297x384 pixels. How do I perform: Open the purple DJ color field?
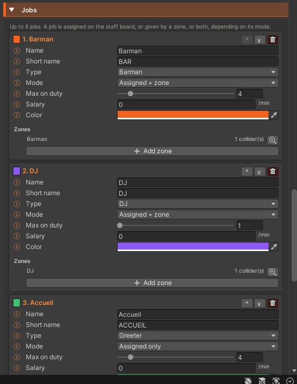click(x=193, y=247)
